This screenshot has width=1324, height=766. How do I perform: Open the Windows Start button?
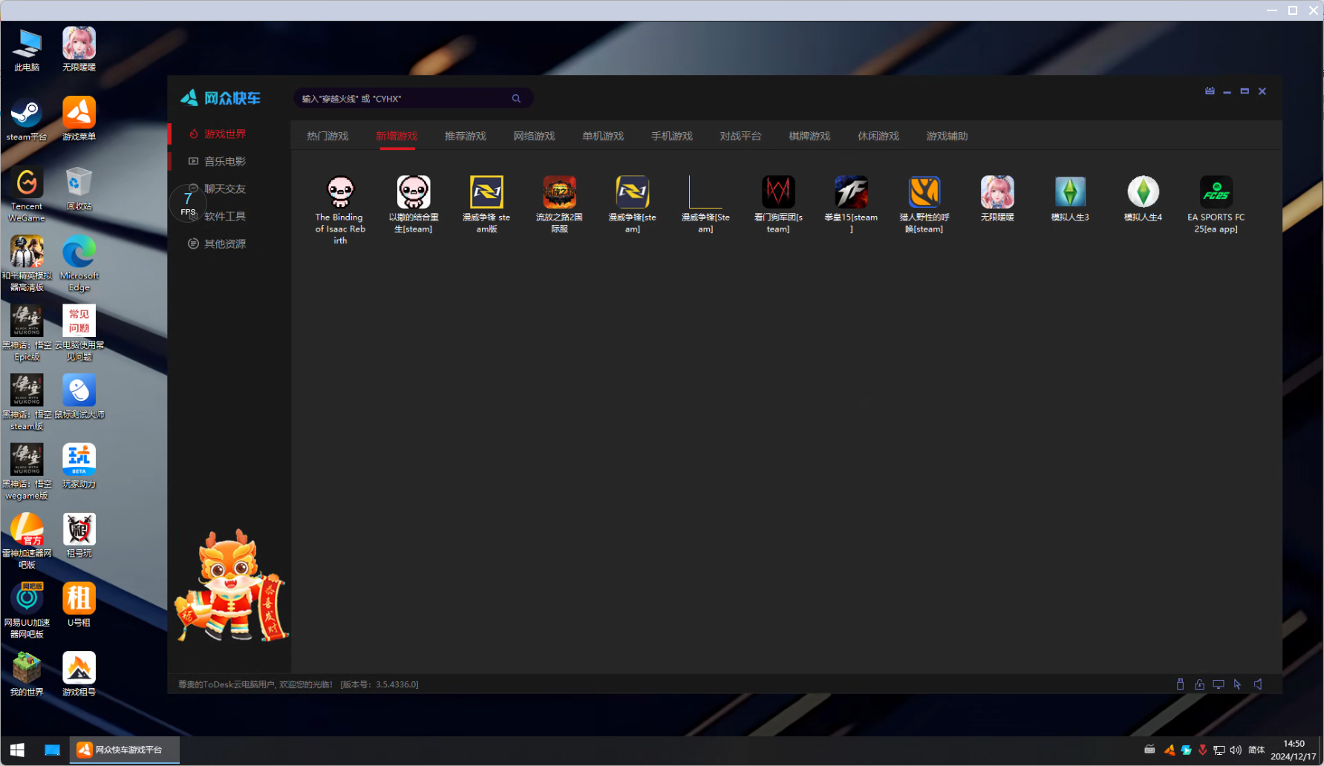point(17,750)
